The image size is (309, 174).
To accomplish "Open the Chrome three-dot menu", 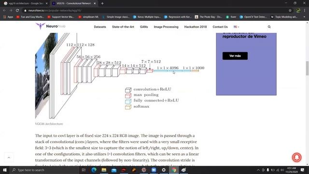I will pos(305,10).
